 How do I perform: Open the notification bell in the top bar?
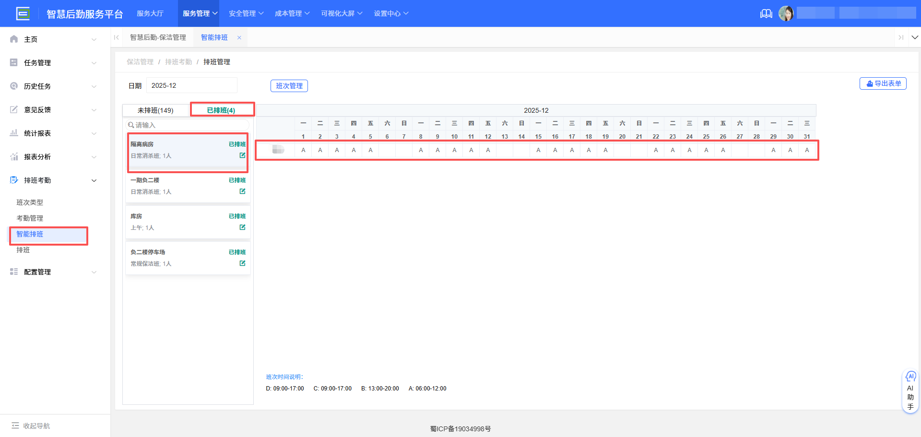pos(766,13)
